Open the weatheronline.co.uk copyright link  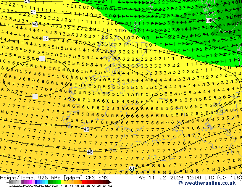(207, 183)
